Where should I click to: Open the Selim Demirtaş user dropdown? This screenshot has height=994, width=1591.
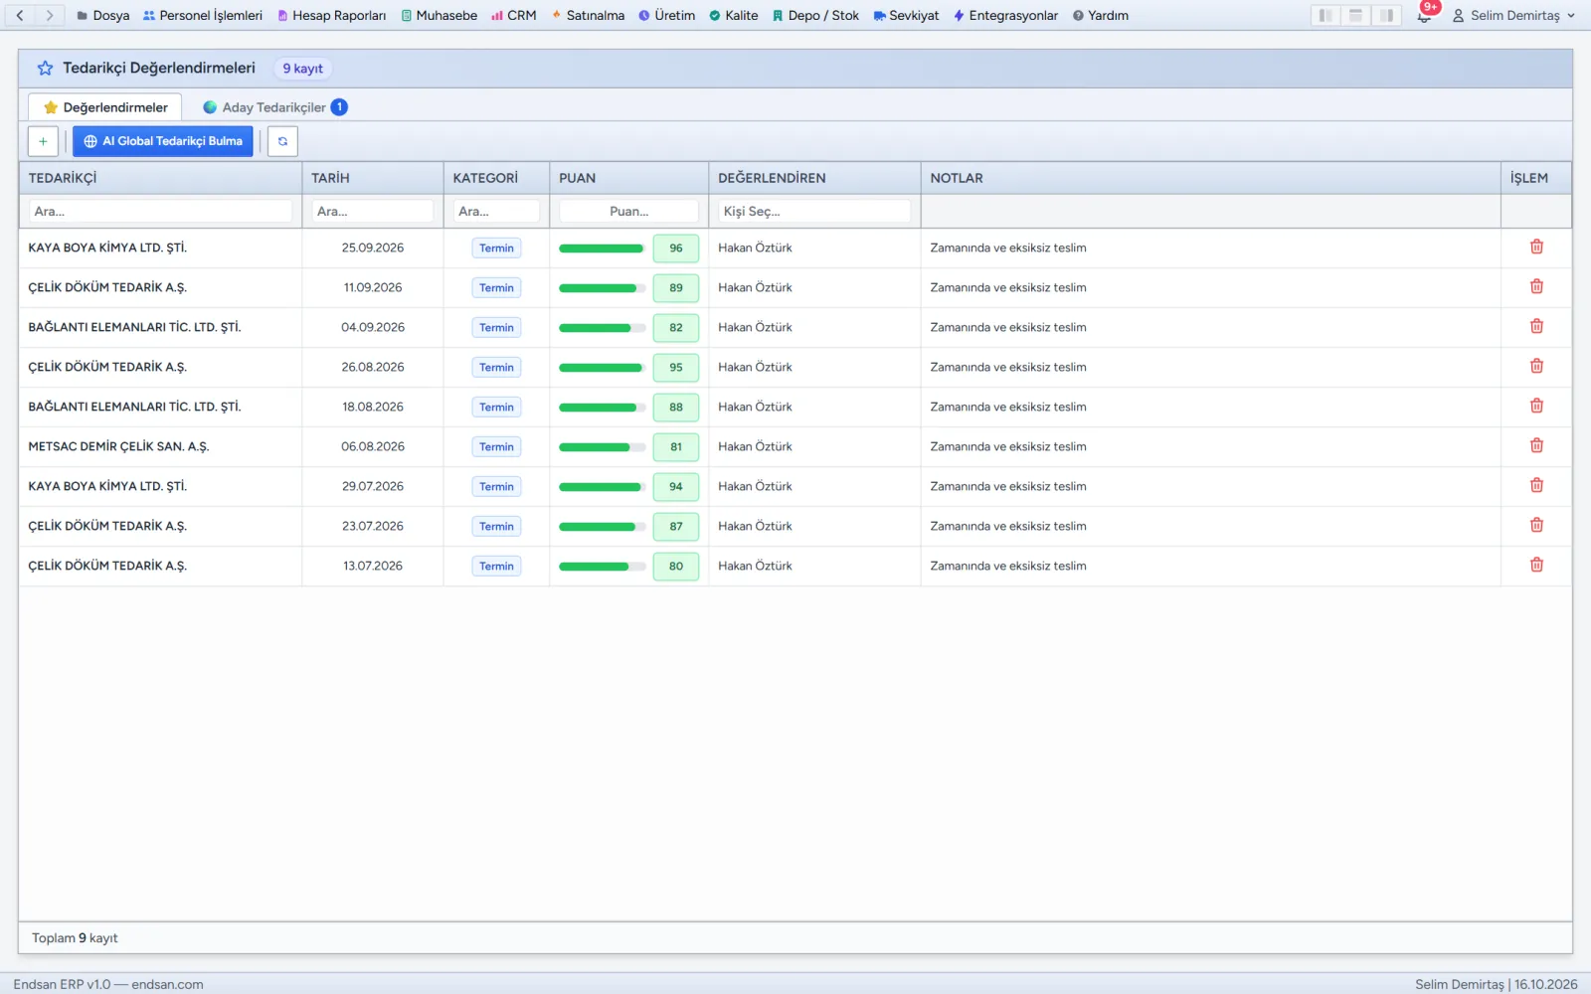[1513, 16]
